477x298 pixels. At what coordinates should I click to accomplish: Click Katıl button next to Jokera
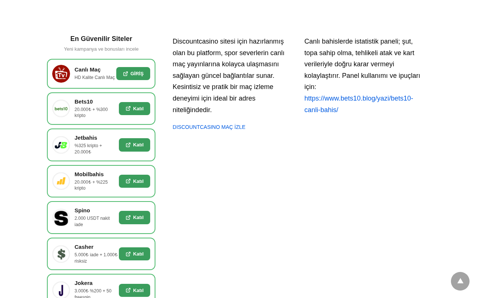point(135,290)
